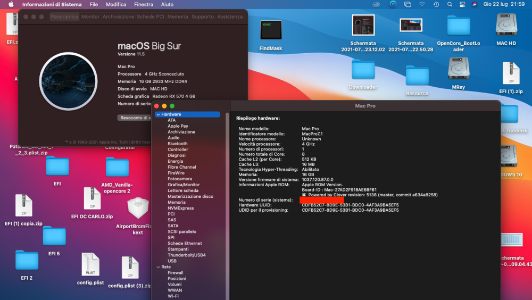Screen dimensions: 532x300
Task: Open the MRey drive icon
Action: (459, 68)
